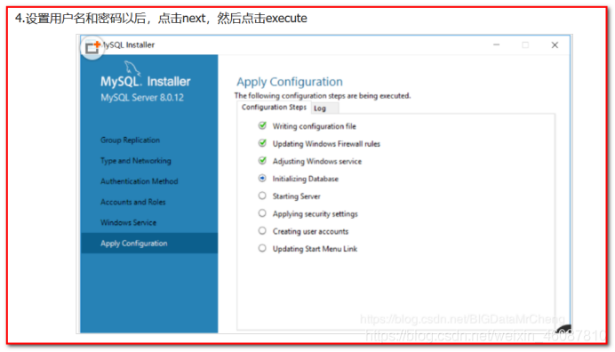The height and width of the screenshot is (352, 615).
Task: Click the sentence about configuration steps being executed
Action: (323, 96)
